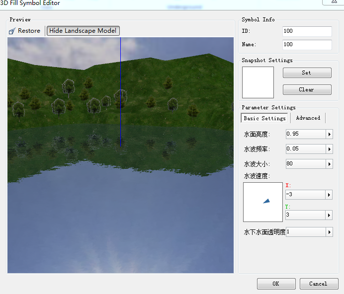Image resolution: width=344 pixels, height=294 pixels.
Task: Open the Advanced tab
Action: (x=308, y=118)
